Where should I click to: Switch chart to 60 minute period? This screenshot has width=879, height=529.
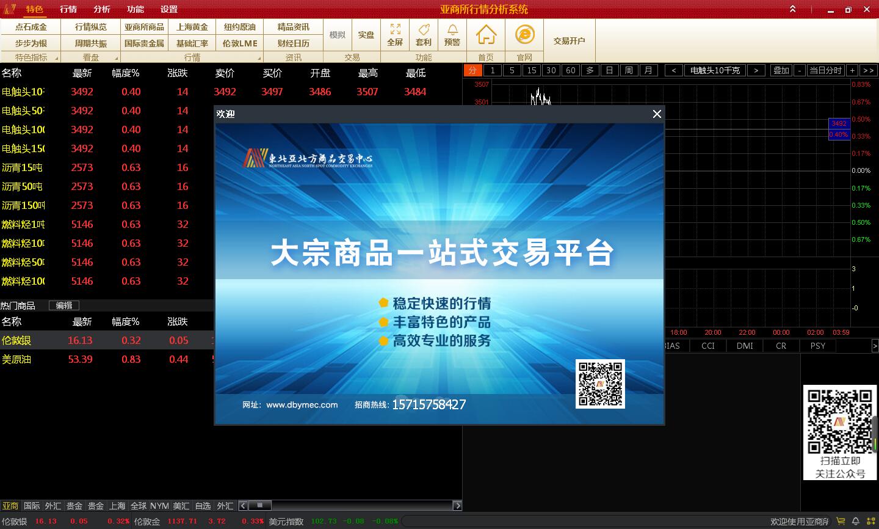(570, 70)
